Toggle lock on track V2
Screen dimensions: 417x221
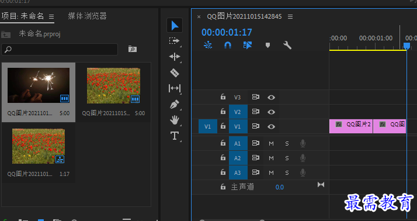(223, 111)
